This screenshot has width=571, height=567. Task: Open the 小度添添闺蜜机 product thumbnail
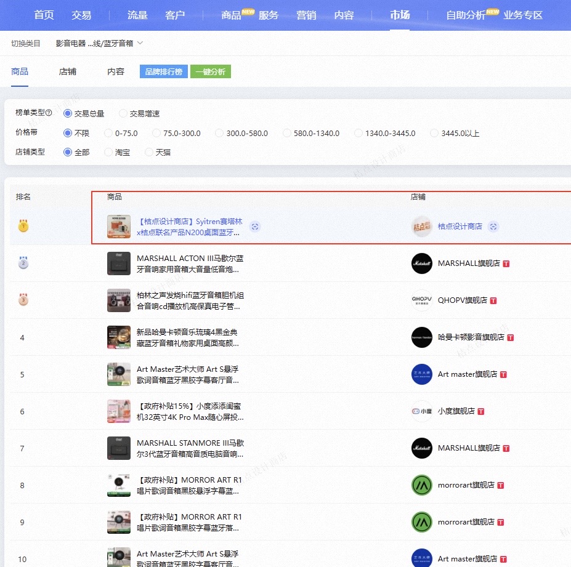click(119, 411)
